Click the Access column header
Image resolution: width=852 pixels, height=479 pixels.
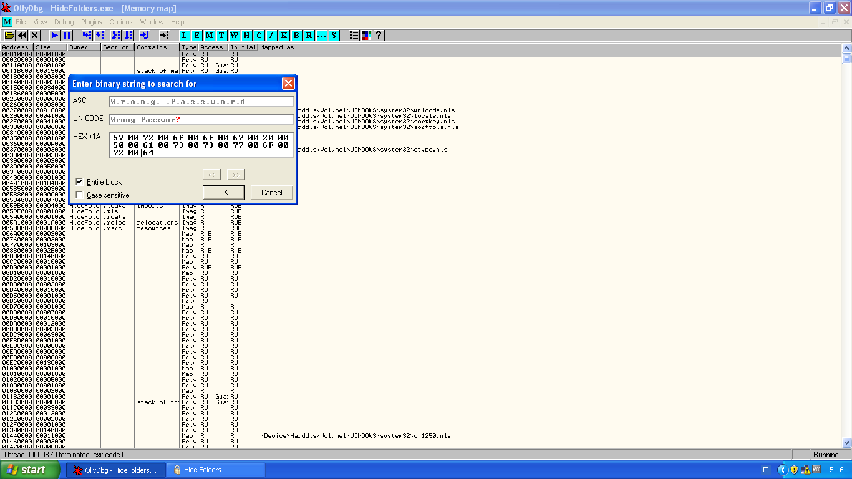(213, 47)
